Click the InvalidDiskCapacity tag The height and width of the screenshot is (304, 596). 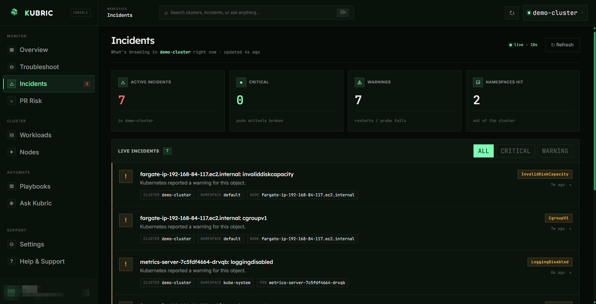545,174
